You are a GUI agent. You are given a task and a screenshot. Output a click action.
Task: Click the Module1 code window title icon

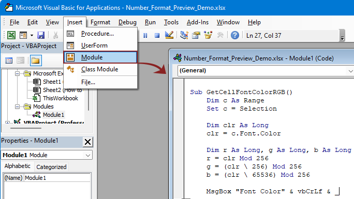click(178, 58)
